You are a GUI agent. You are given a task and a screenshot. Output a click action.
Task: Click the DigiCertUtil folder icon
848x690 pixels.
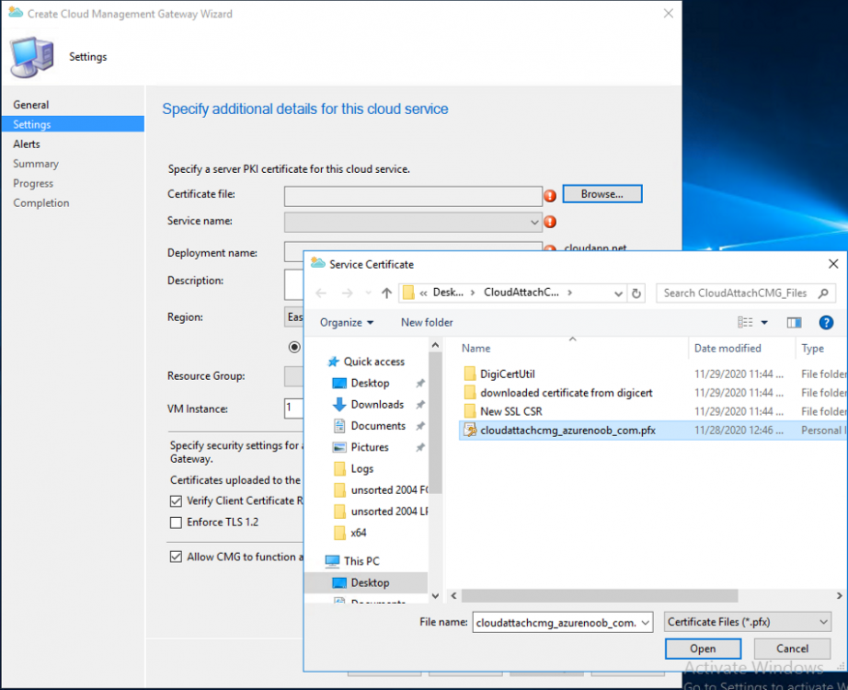click(470, 374)
